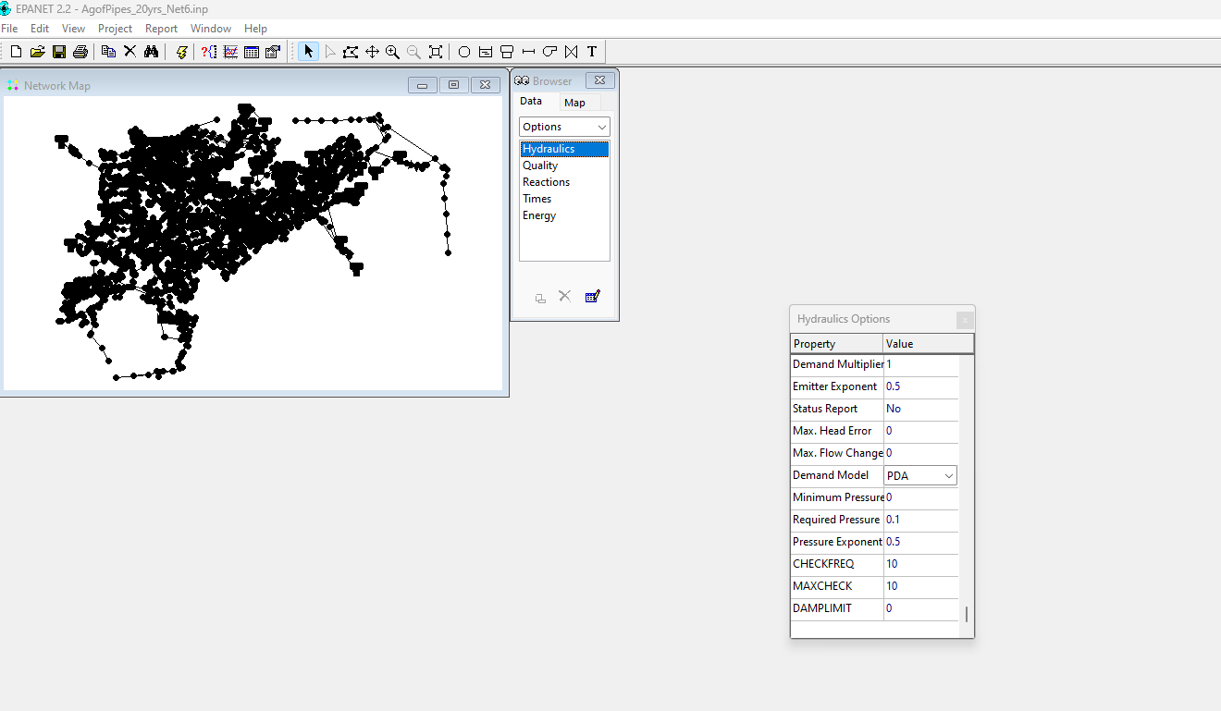
Task: Edit the Demand Multiplier value
Action: [x=920, y=364]
